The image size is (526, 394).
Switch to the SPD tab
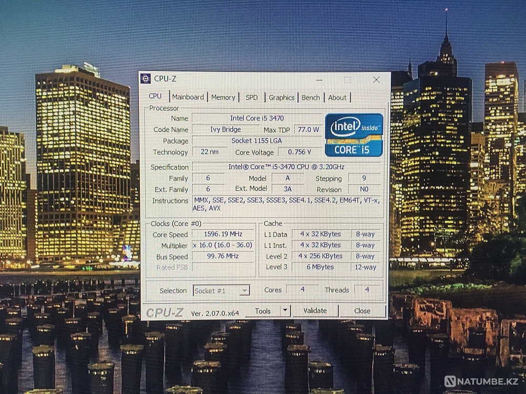(x=251, y=98)
